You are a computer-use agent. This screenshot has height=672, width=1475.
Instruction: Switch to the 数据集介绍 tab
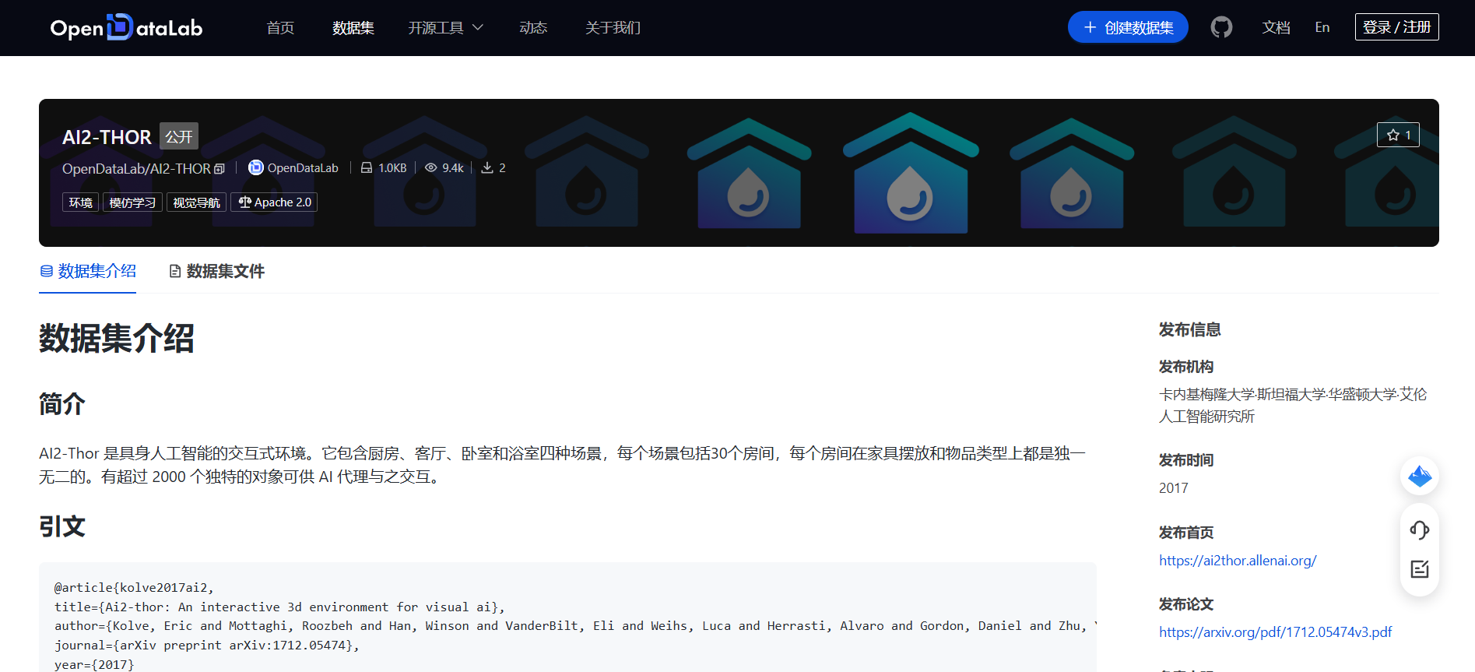(x=88, y=271)
